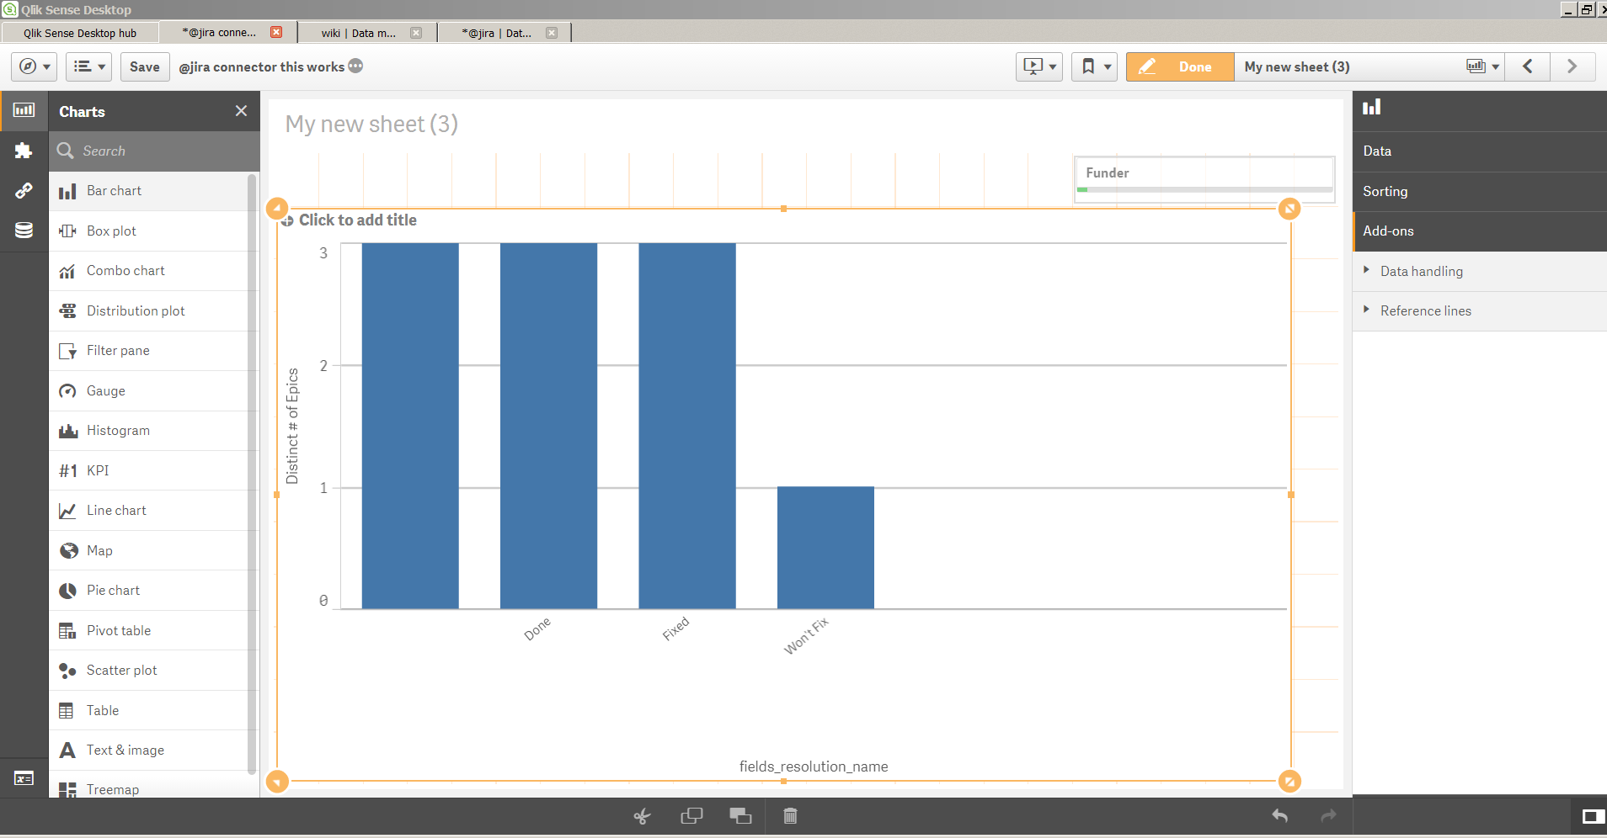The width and height of the screenshot is (1607, 838).
Task: Undo last edit
Action: [x=1280, y=816]
